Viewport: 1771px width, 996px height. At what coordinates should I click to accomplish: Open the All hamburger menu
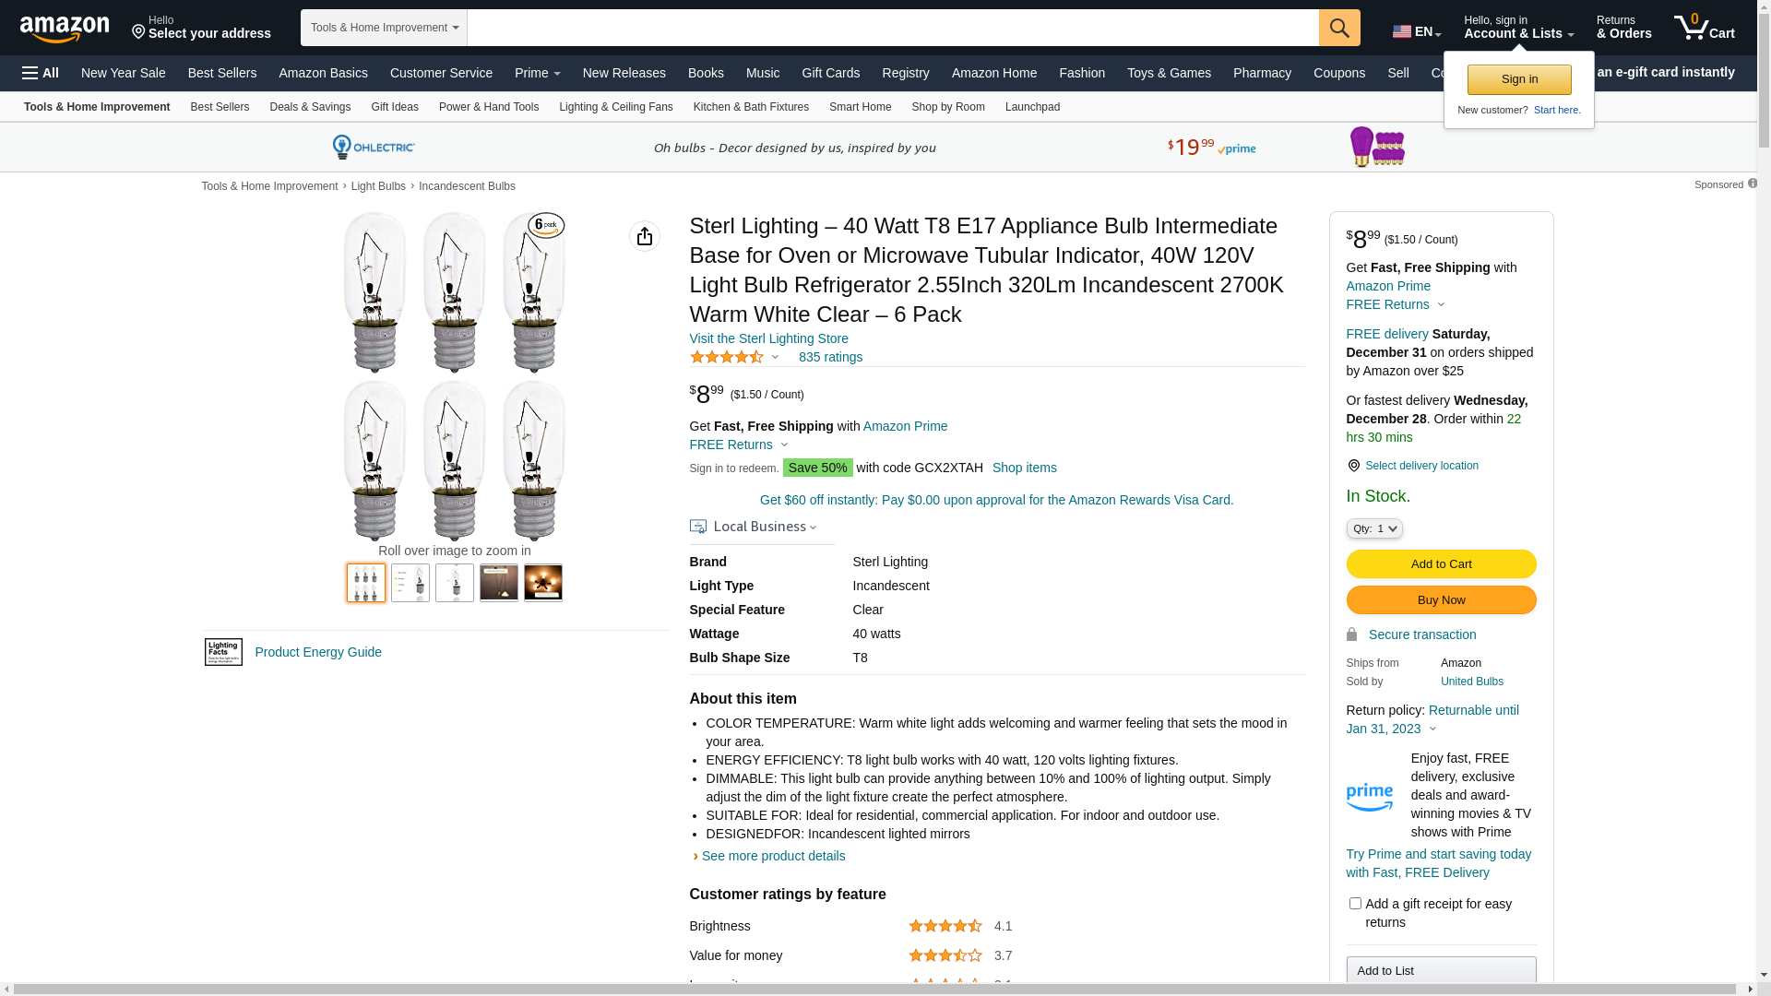[41, 73]
